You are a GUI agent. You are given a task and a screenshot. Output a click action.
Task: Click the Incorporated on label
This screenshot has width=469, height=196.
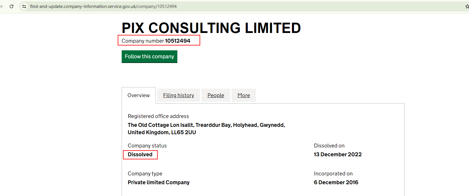tap(333, 174)
